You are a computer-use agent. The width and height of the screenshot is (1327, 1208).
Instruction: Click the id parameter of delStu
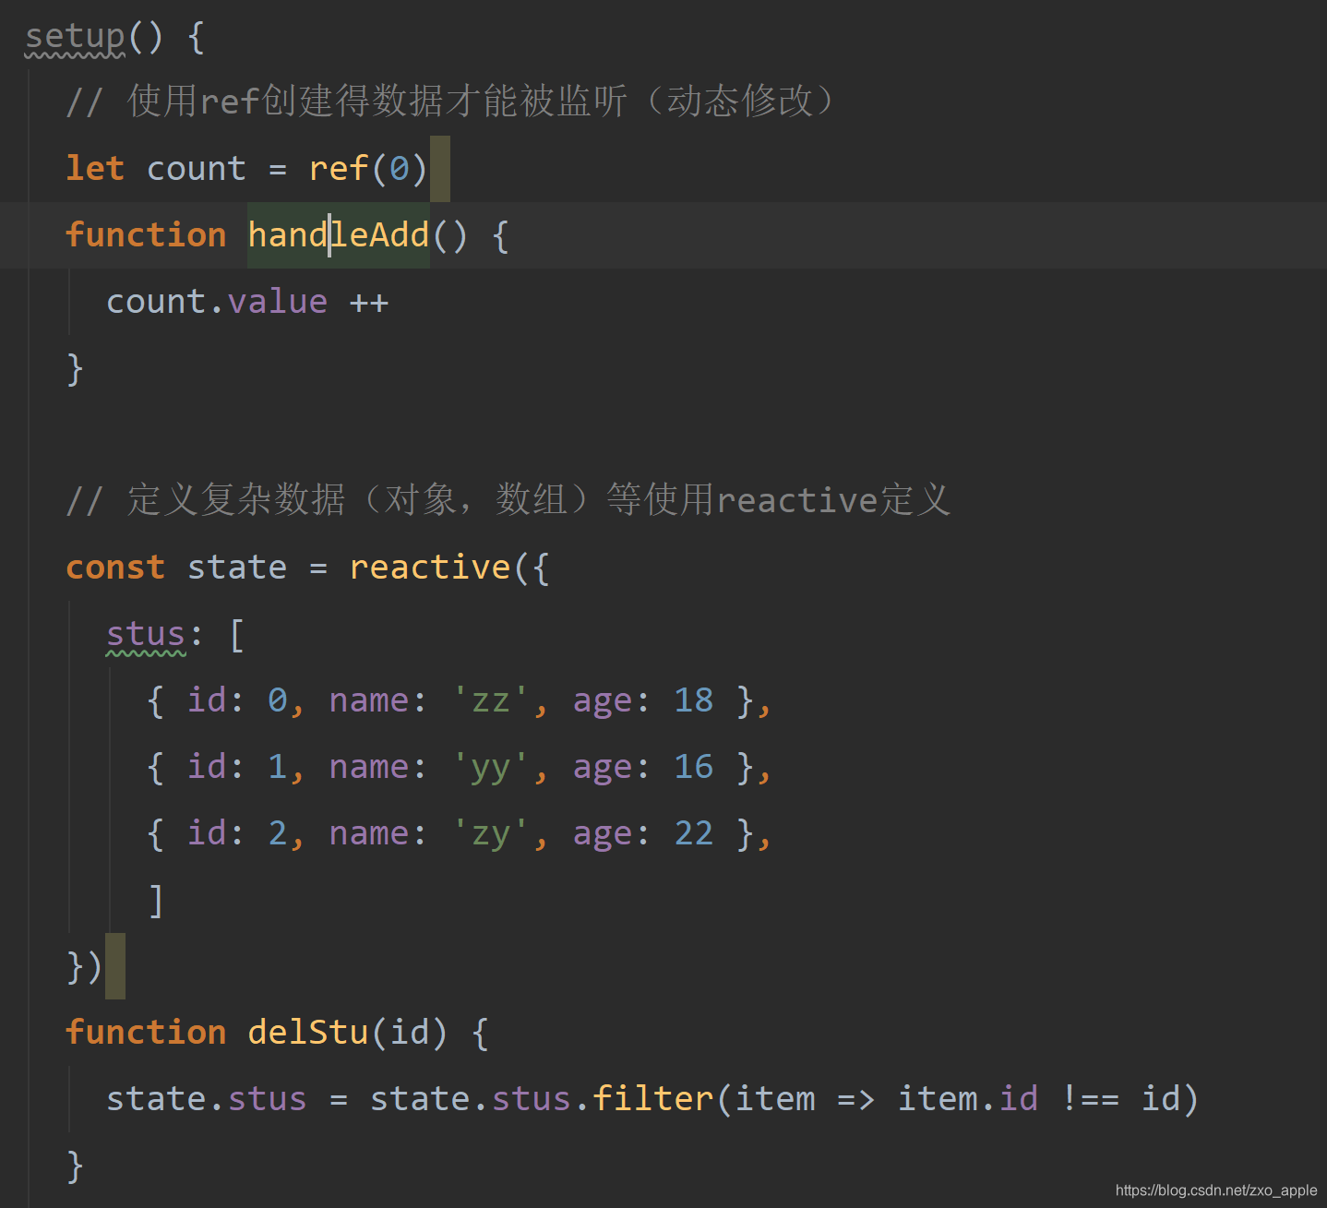410,1033
